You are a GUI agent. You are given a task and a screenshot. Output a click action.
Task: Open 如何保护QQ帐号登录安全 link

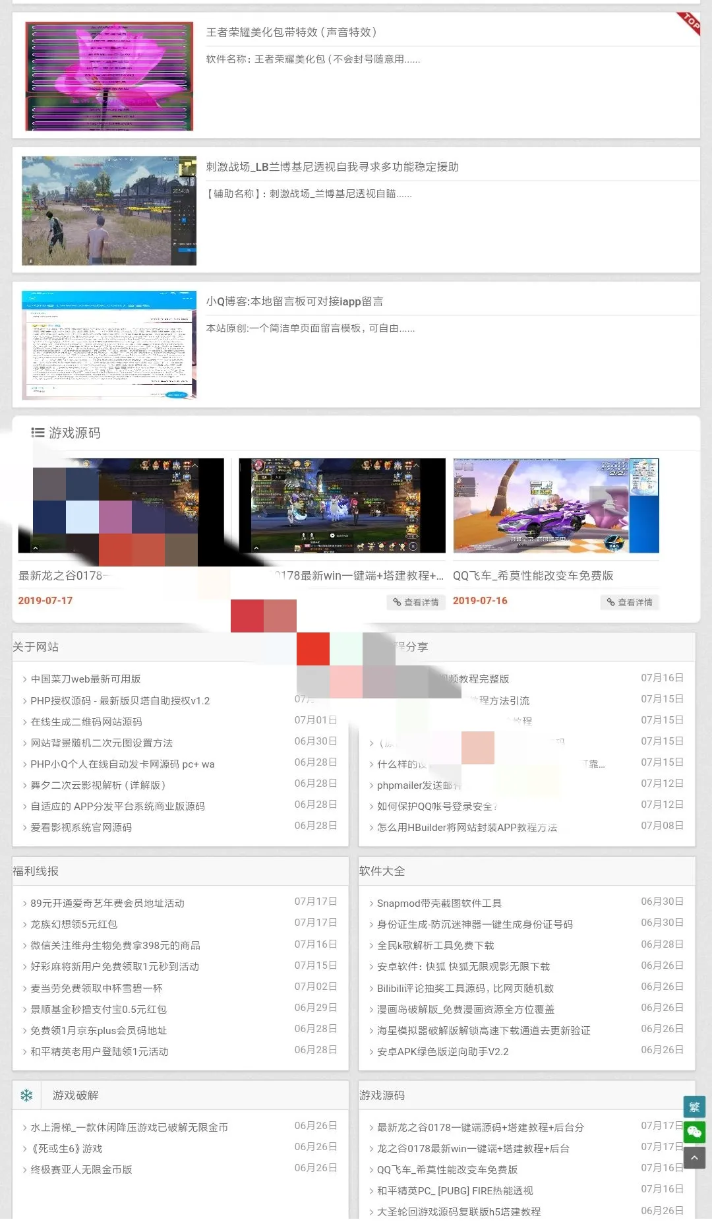click(x=436, y=806)
